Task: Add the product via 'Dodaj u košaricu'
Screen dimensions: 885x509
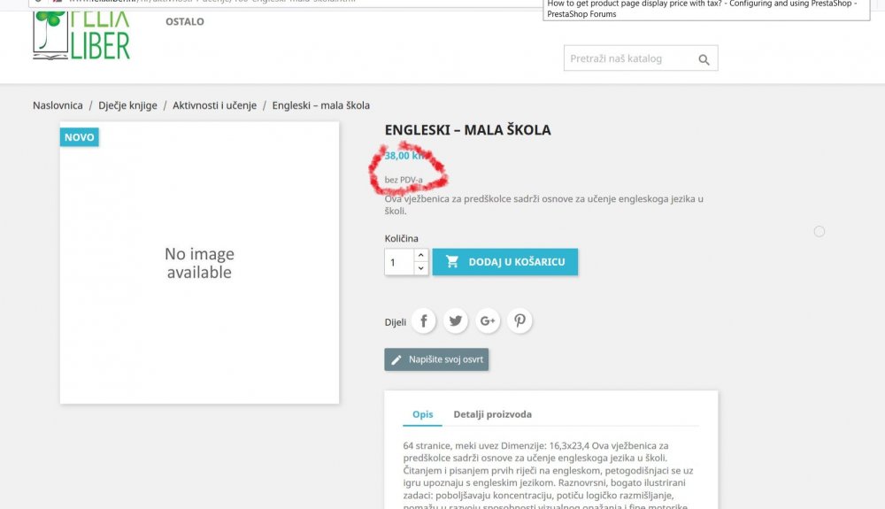Action: 505,262
